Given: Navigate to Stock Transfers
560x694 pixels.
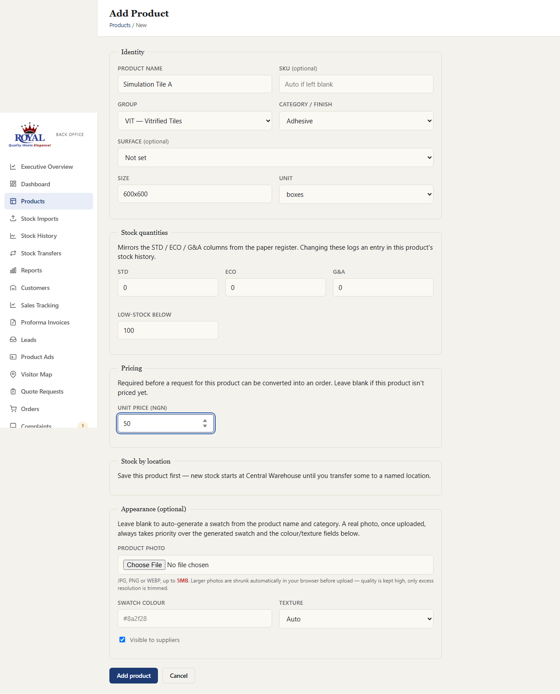Looking at the screenshot, I should coord(49,253).
